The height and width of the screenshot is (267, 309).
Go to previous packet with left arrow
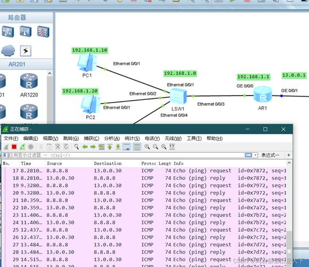pyautogui.click(x=85, y=147)
